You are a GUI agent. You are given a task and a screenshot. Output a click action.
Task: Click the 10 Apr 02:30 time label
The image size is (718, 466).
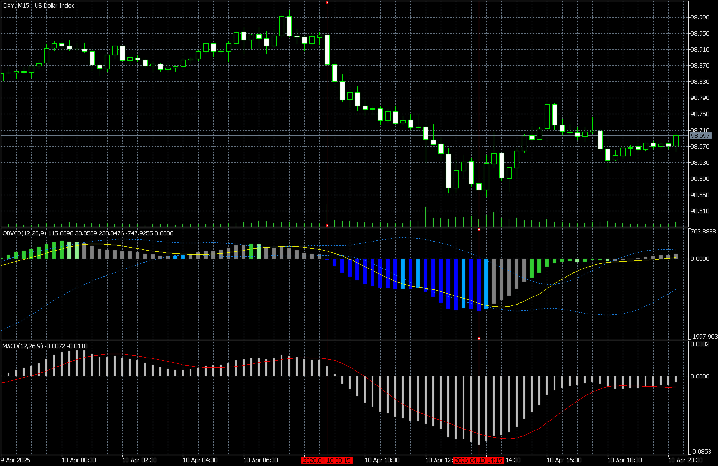pos(139,460)
